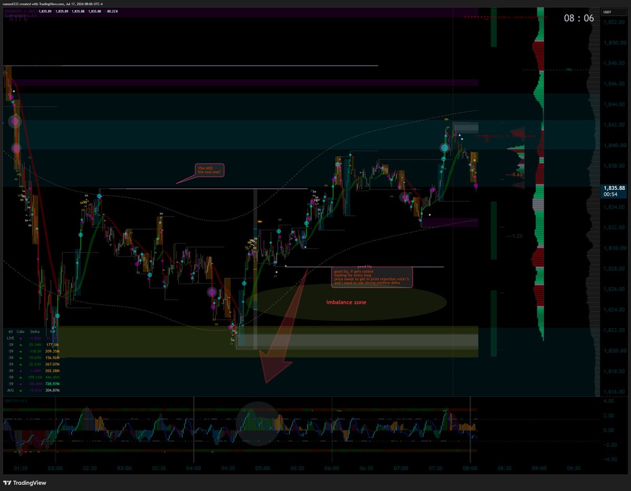Click the 09:00 time axis label

(x=539, y=468)
